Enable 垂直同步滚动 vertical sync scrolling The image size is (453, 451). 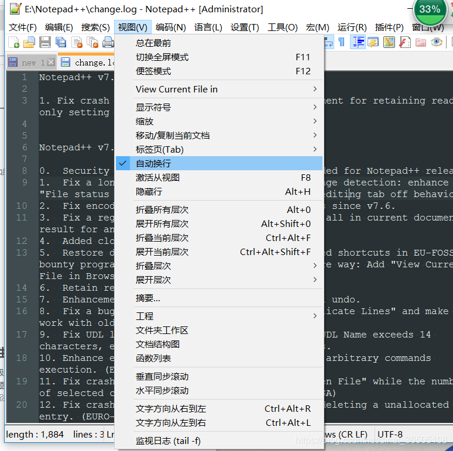[x=219, y=377]
